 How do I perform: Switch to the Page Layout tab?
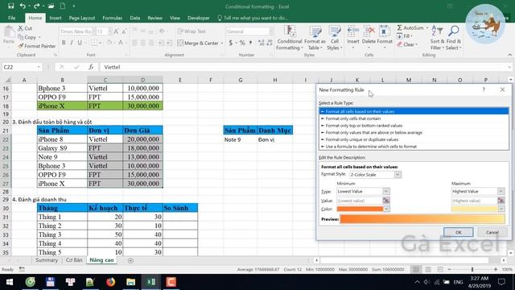82,18
